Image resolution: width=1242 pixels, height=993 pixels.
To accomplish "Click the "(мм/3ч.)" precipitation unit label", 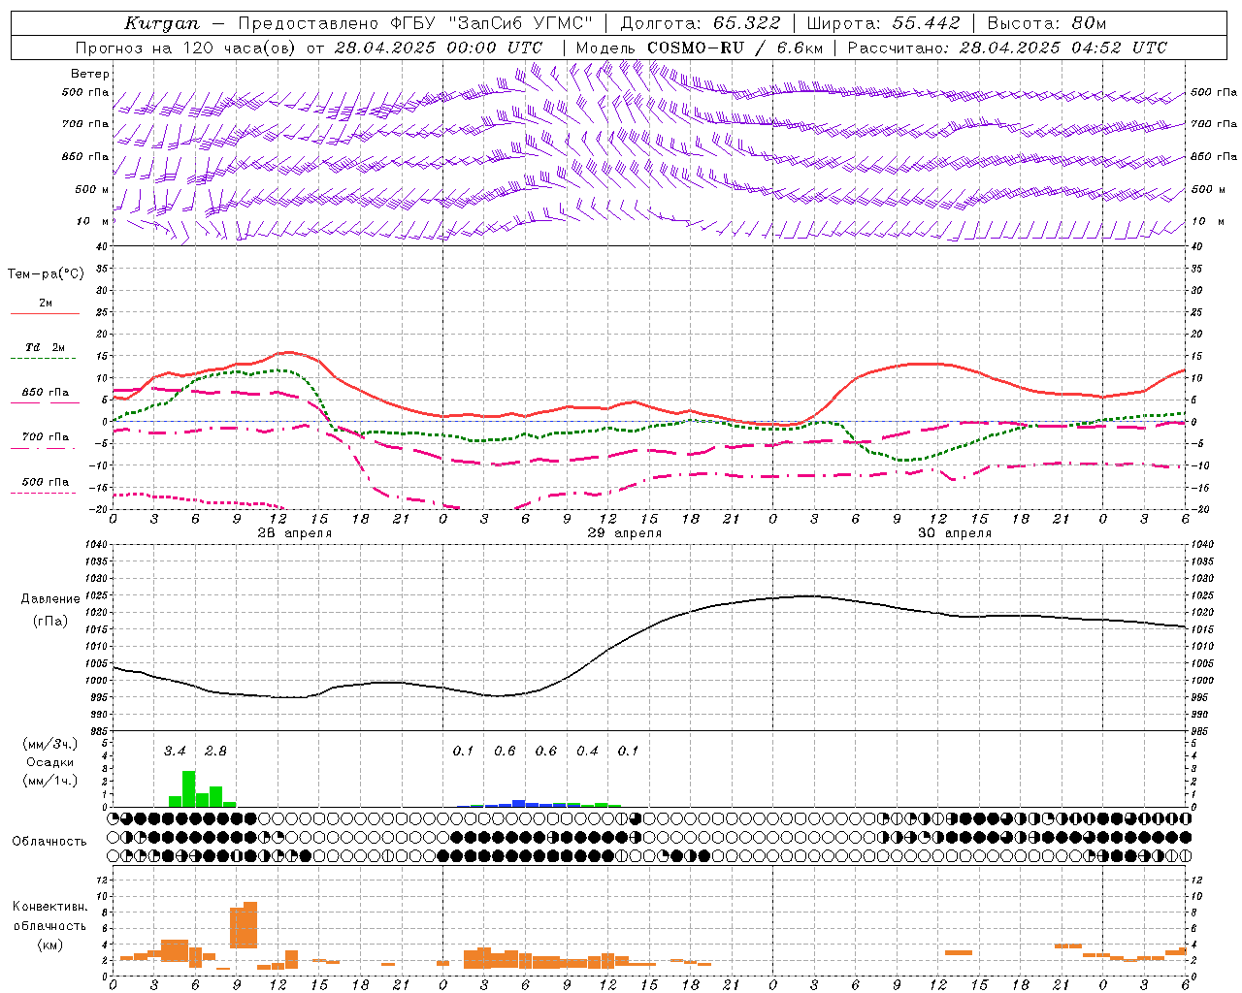I will point(50,744).
